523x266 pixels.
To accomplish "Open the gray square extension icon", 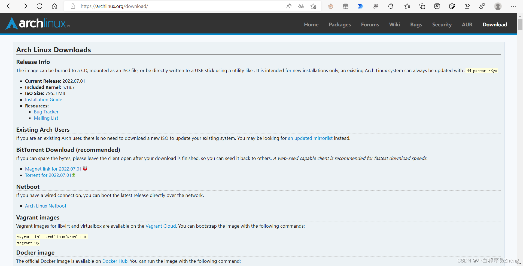I will coord(346,6).
